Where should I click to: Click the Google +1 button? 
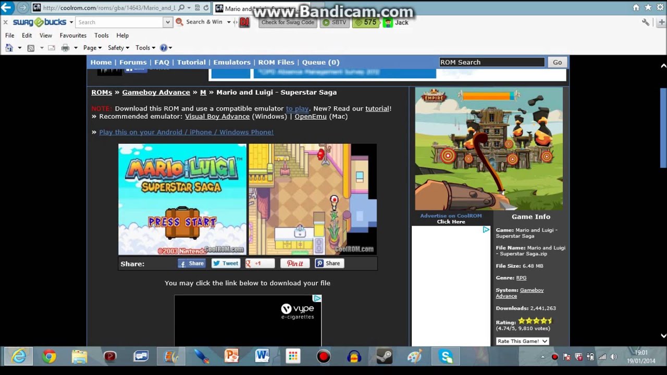(x=260, y=264)
